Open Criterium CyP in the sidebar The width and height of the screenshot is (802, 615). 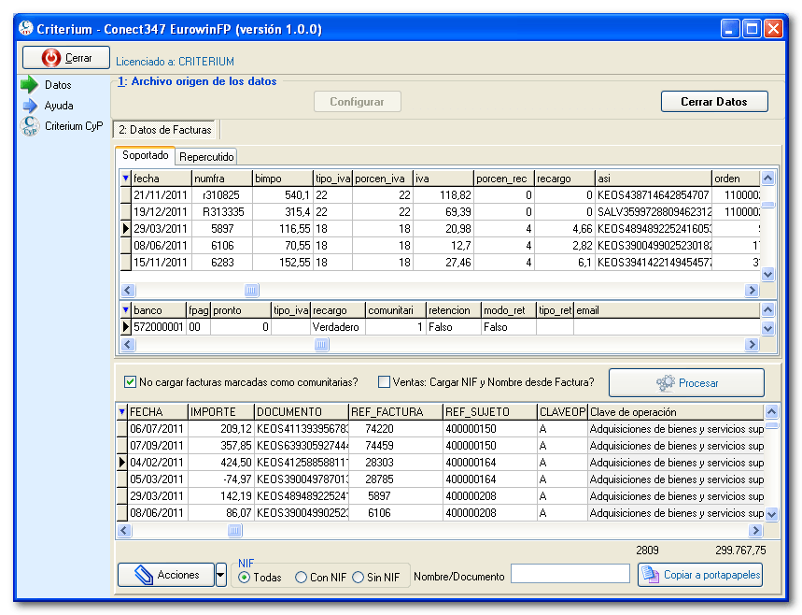click(74, 126)
